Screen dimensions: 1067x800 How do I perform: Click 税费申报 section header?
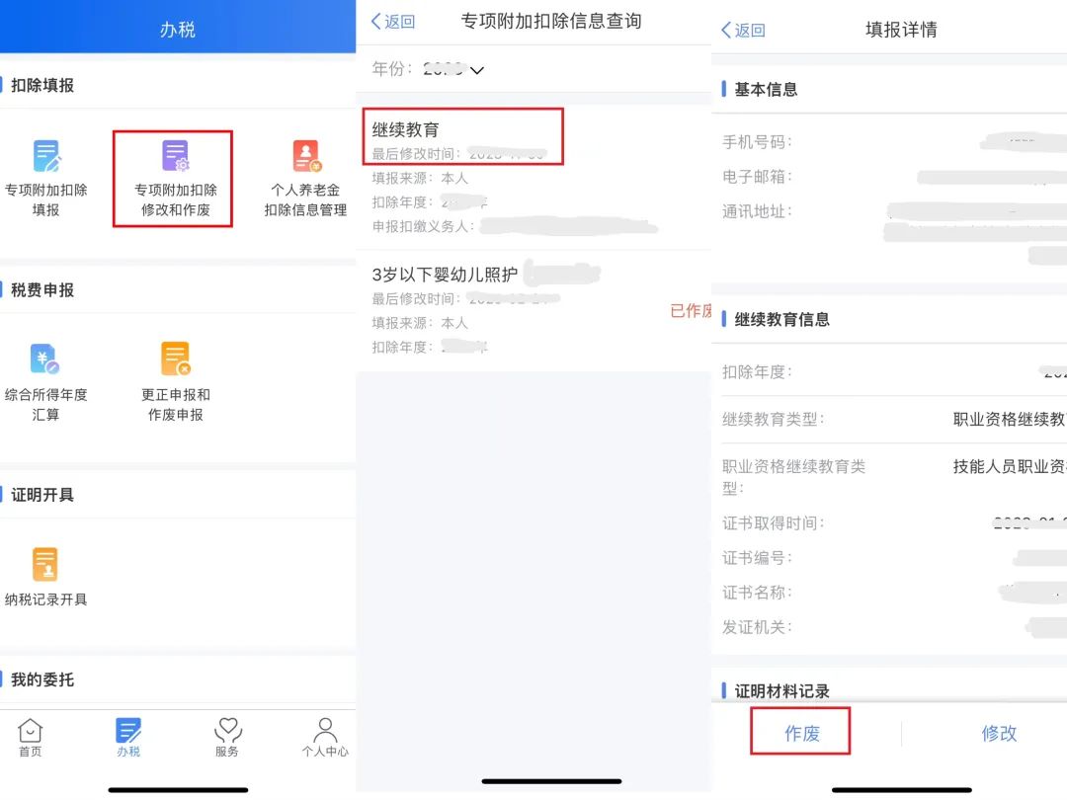point(42,289)
